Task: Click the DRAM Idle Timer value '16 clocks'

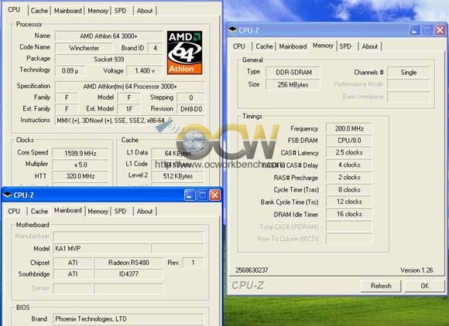Action: point(349,214)
